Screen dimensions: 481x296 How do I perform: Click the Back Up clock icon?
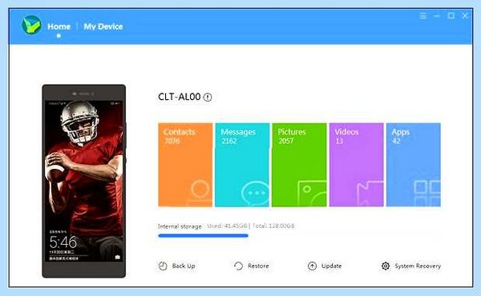click(163, 266)
